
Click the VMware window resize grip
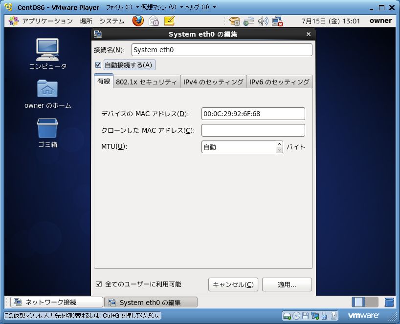click(x=392, y=316)
